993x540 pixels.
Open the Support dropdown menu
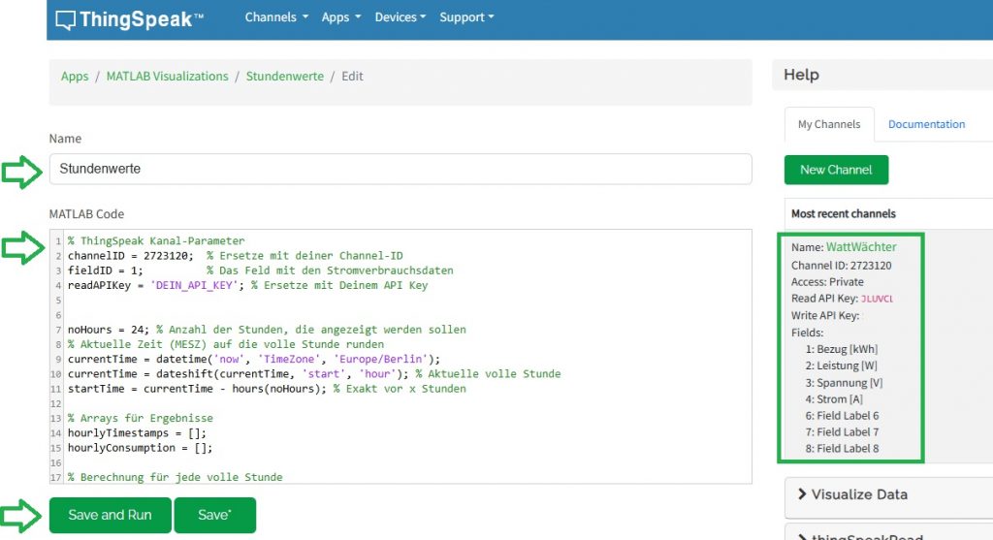466,17
